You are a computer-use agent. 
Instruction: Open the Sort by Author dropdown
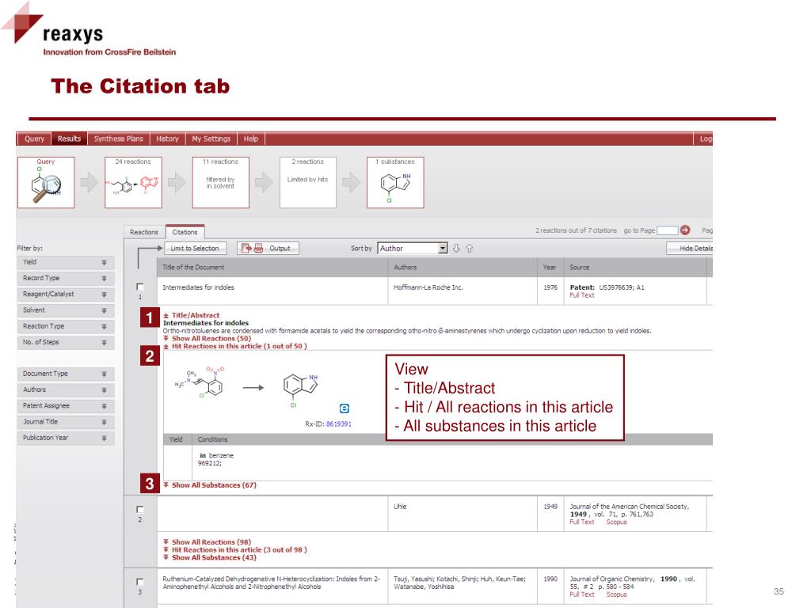click(412, 248)
